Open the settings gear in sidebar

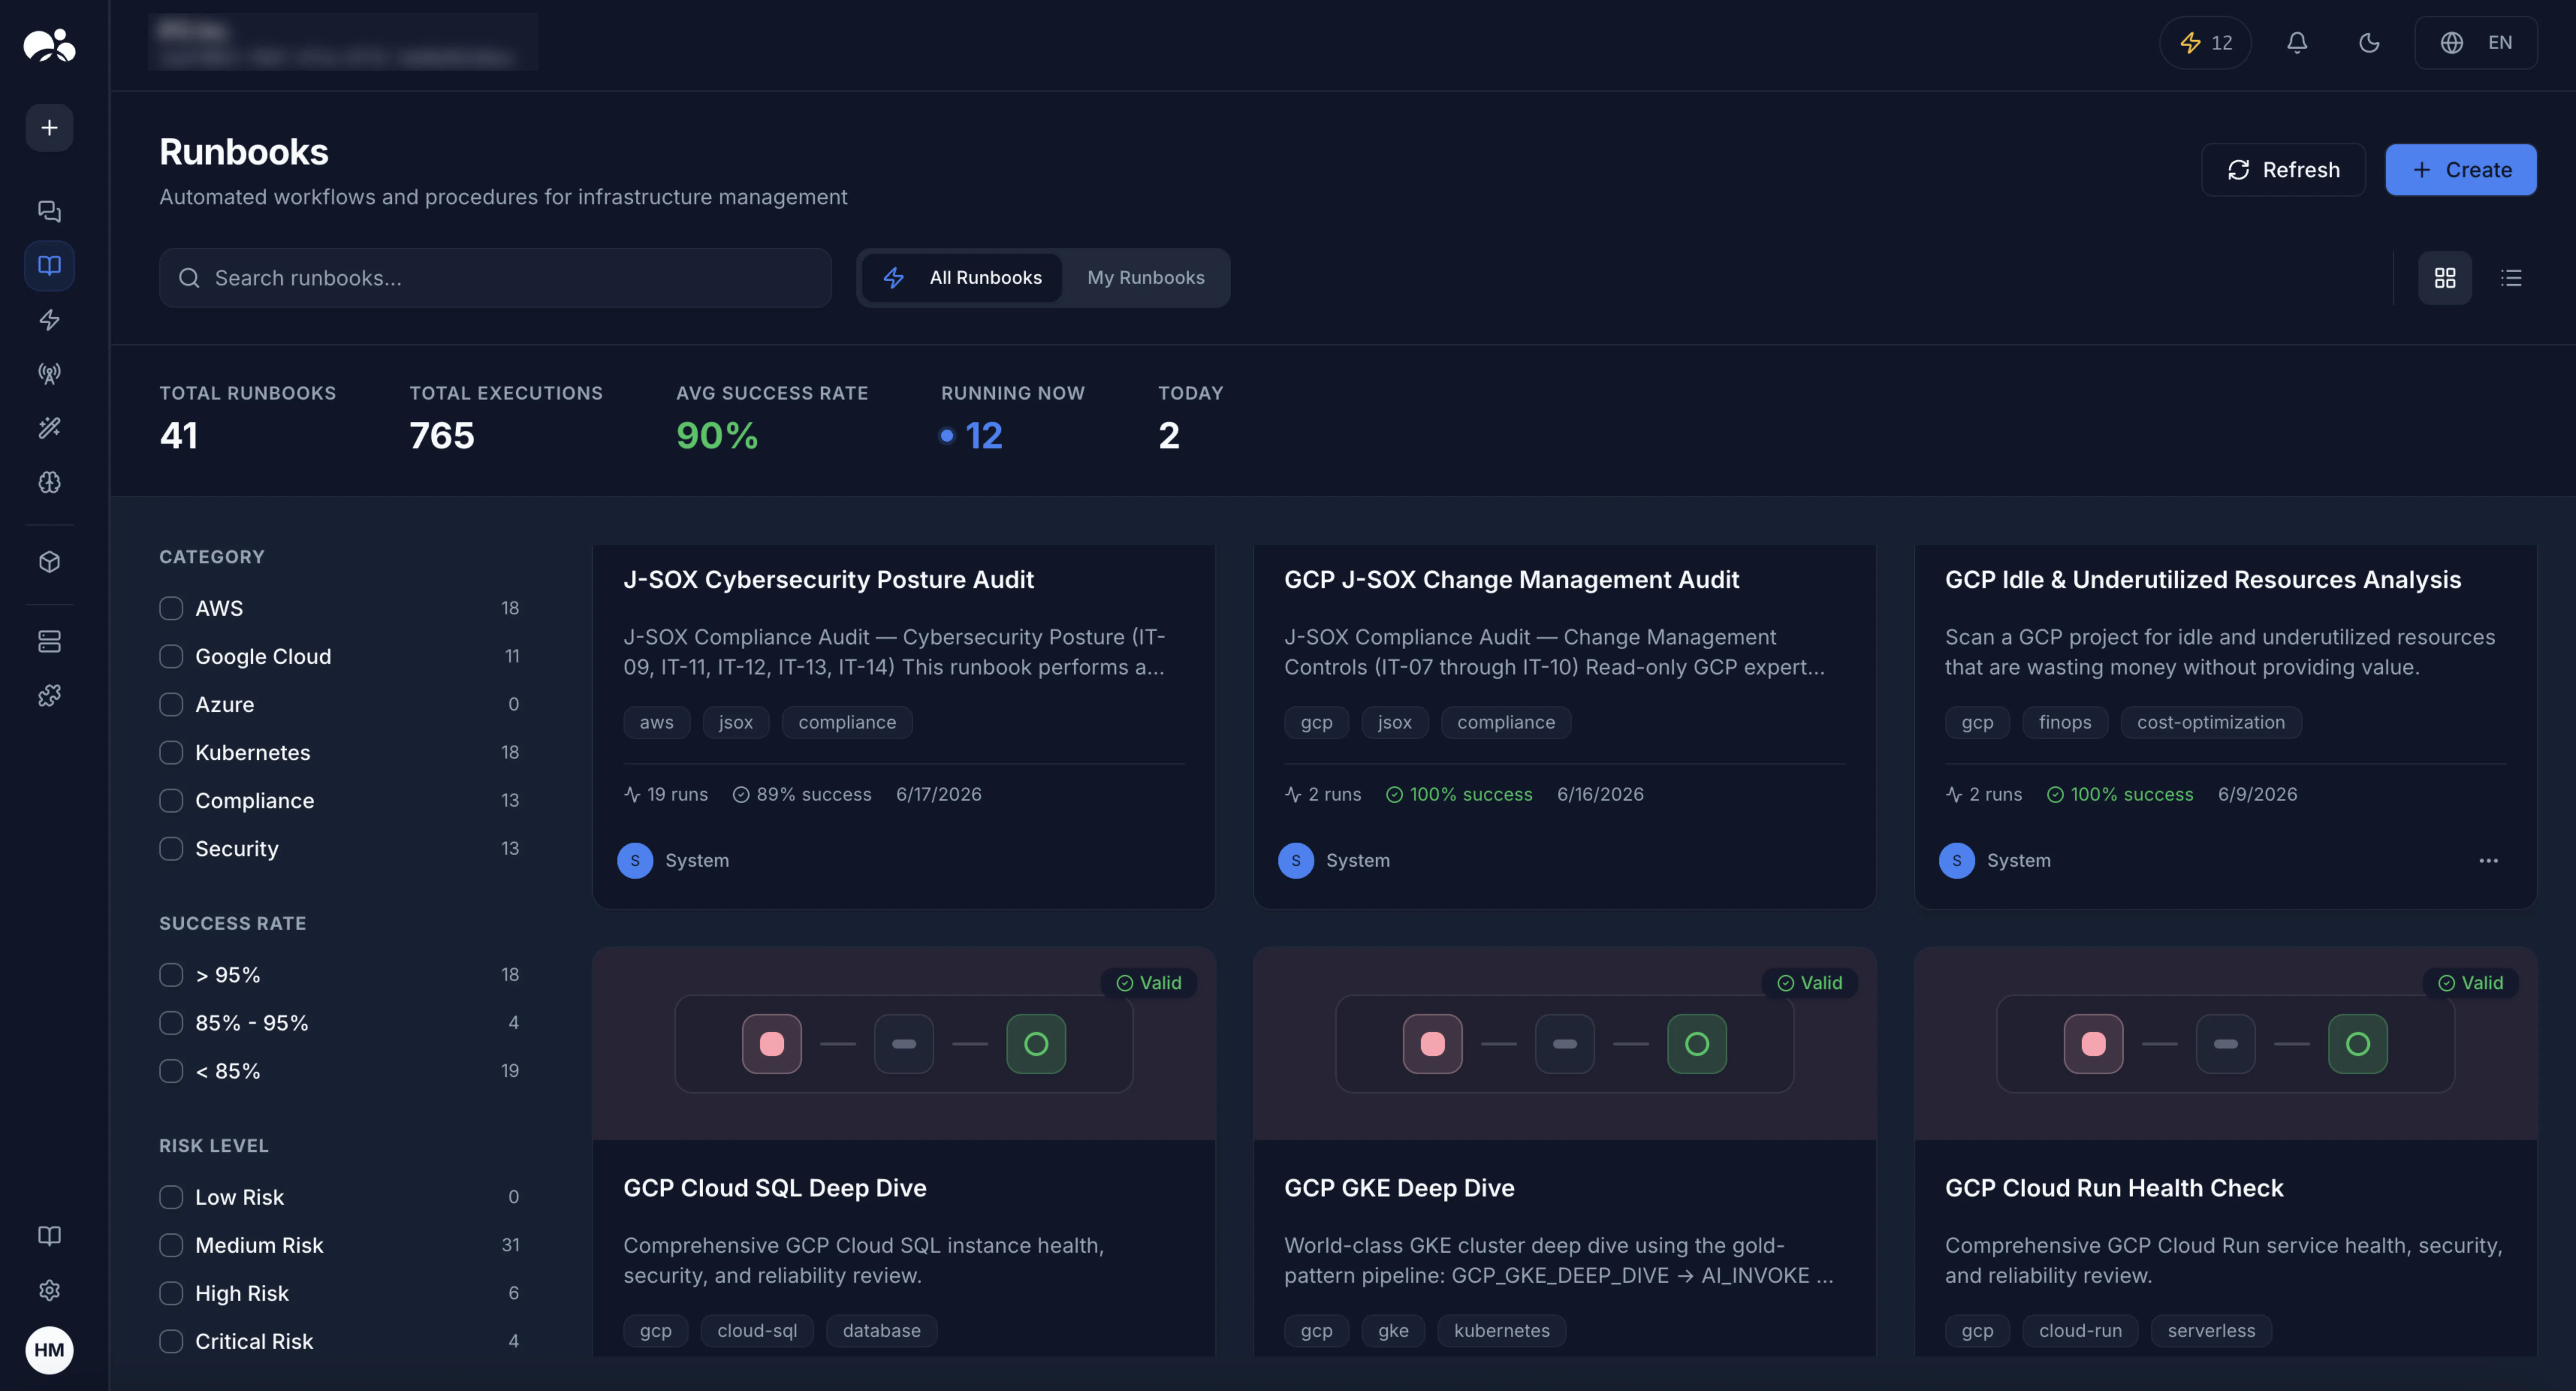(49, 1290)
